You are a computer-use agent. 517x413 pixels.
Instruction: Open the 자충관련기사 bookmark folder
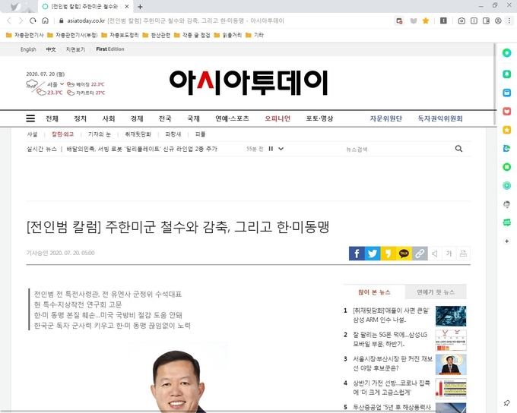[x=25, y=35]
